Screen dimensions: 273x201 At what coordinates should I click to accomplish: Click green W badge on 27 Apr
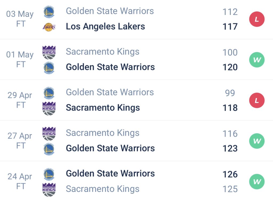click(257, 141)
